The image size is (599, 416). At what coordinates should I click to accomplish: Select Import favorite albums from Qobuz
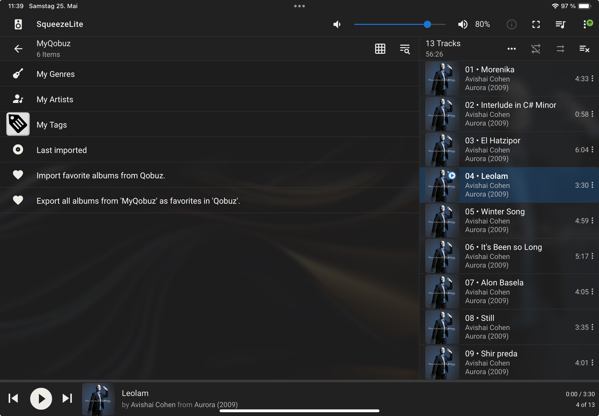click(x=101, y=176)
